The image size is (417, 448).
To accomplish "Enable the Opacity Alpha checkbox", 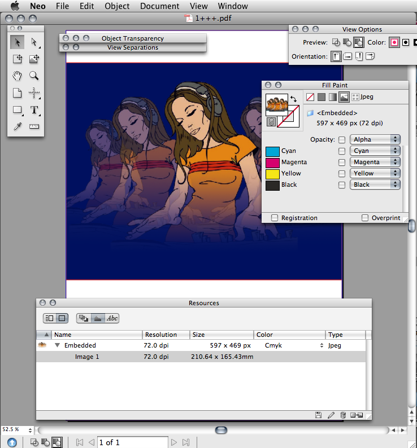I will click(342, 140).
